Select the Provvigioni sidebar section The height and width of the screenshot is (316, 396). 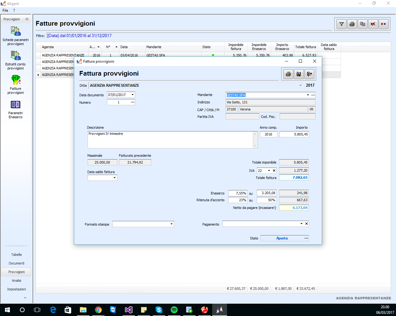click(16, 272)
